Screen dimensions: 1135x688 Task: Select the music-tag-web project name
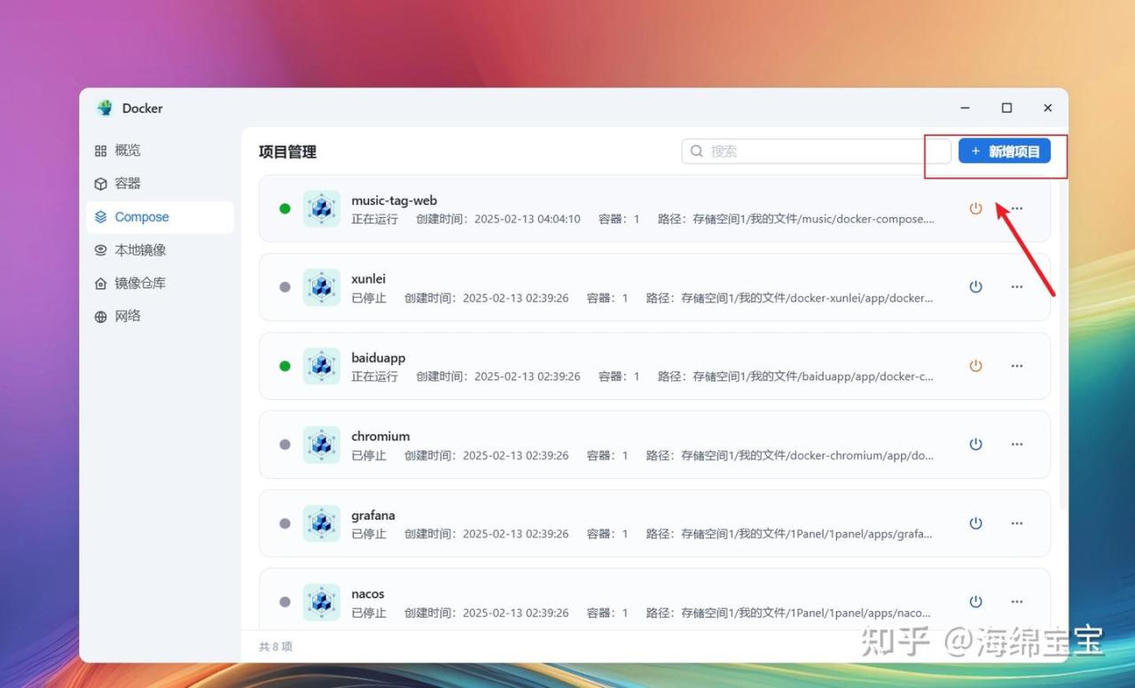pos(395,200)
